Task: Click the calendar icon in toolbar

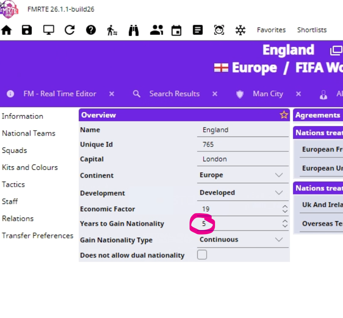Action: [177, 30]
